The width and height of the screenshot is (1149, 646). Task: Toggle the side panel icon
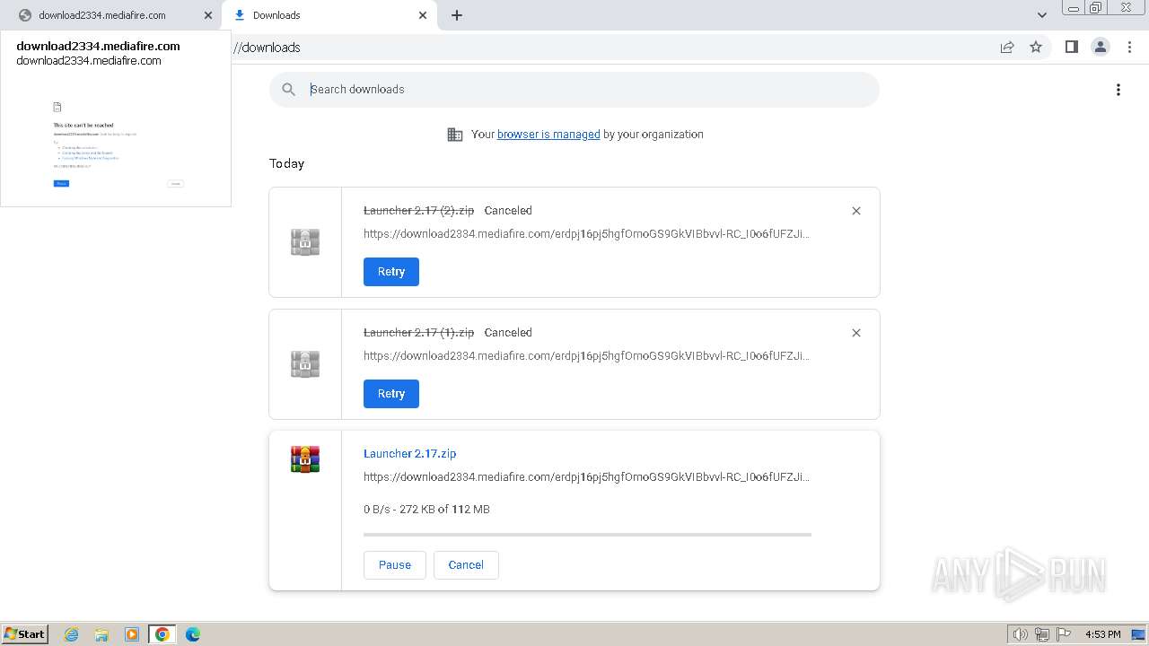coord(1071,47)
